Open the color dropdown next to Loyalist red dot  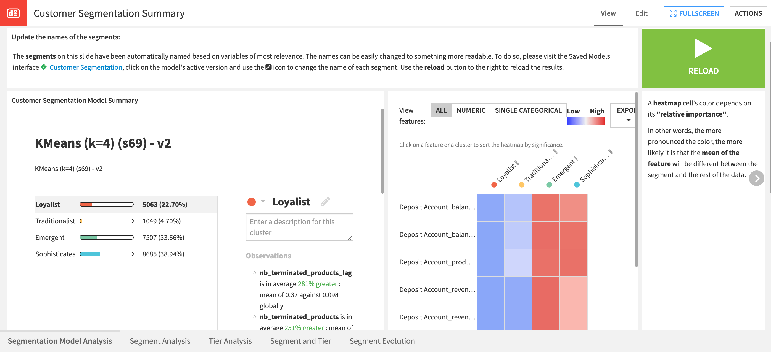pyautogui.click(x=263, y=202)
